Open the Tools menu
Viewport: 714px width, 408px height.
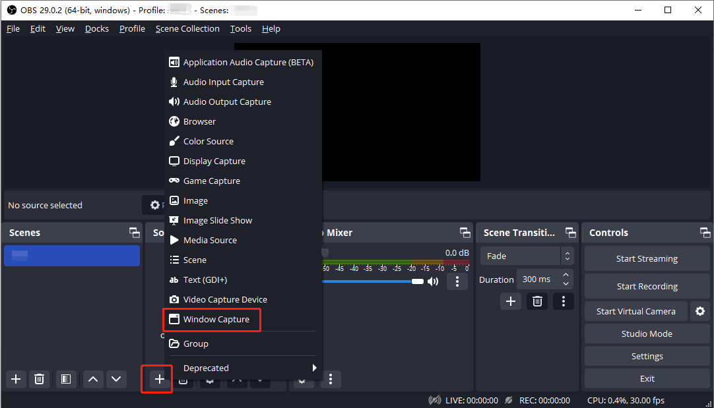click(x=240, y=28)
